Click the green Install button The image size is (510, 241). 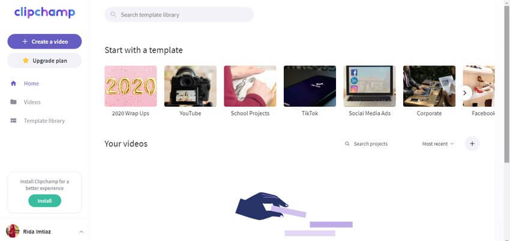coord(44,201)
